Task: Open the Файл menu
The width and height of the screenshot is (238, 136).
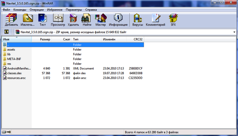Action: click(6, 10)
